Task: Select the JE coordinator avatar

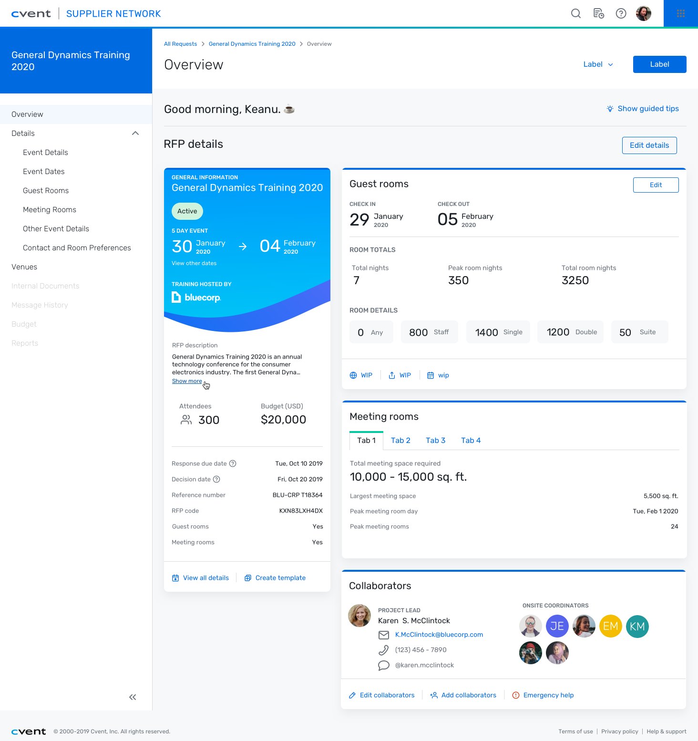Action: click(x=557, y=626)
